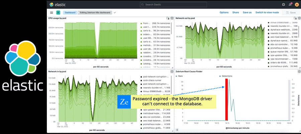
Task: Click Switch to view mode
Action: 267,12
